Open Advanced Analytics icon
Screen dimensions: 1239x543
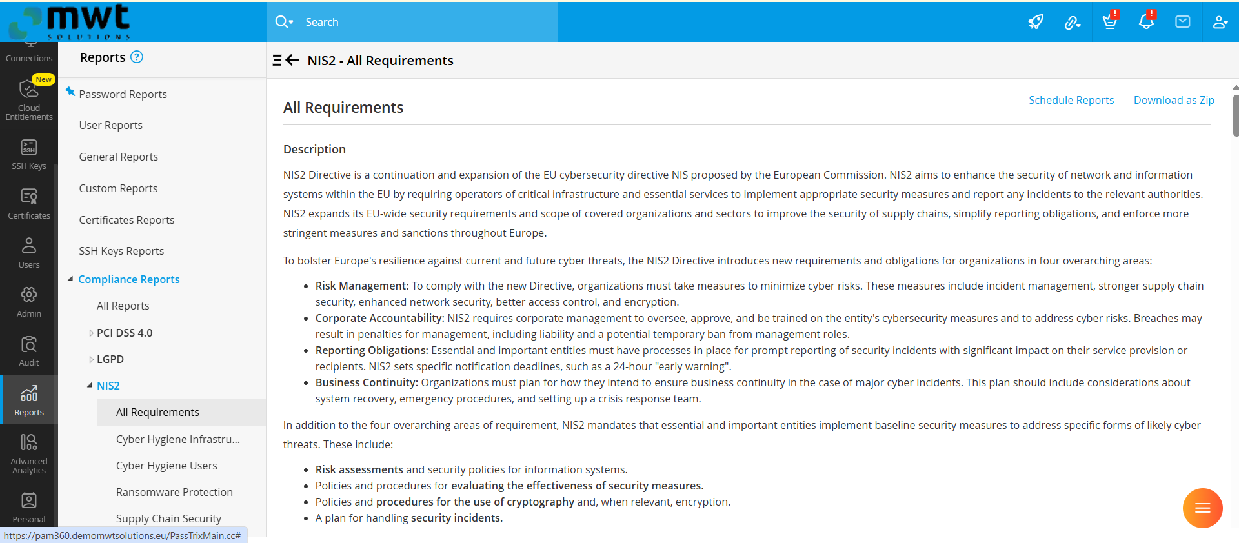(x=29, y=442)
